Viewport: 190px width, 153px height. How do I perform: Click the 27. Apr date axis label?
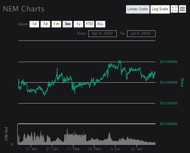[52, 149]
